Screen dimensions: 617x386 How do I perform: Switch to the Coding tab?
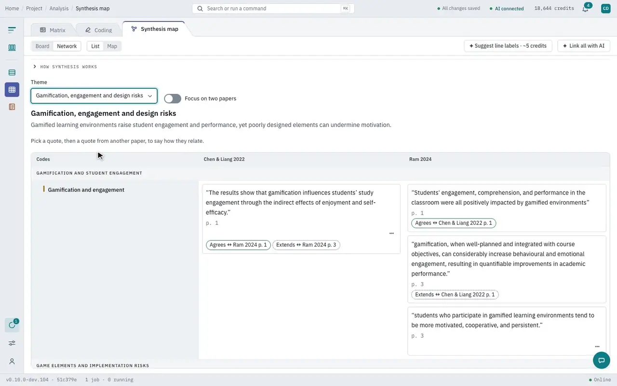[98, 30]
